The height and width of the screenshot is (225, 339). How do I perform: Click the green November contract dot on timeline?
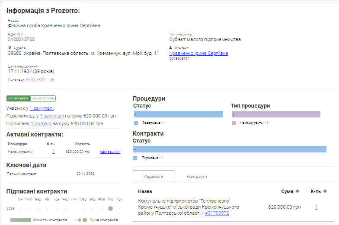coord(111,209)
